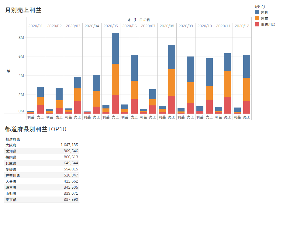Select the 2020/11 column header

[x=223, y=26]
